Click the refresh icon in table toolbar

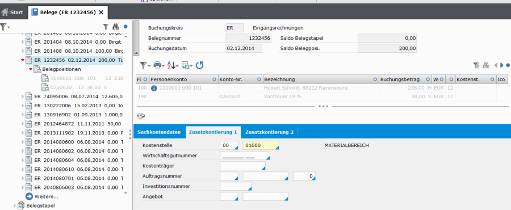click(x=199, y=65)
